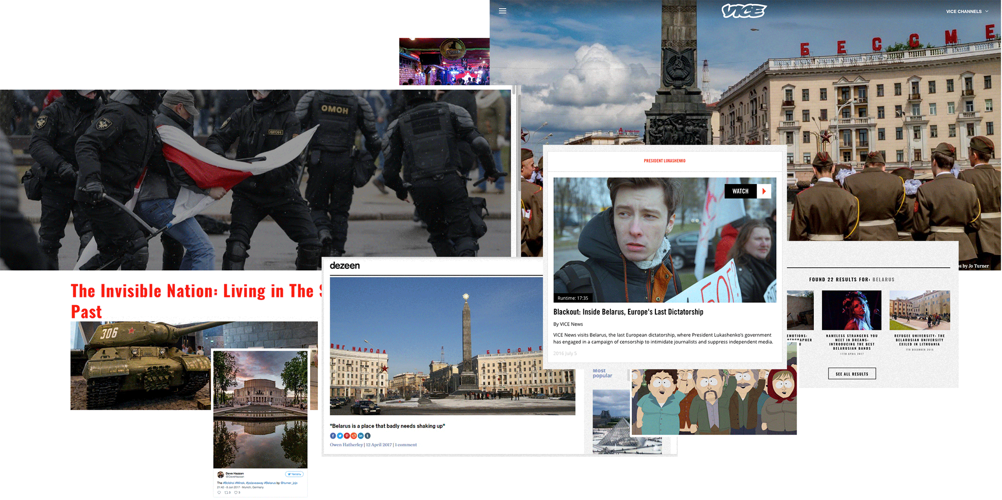Click the VICE logo
Viewport: 1002px width, 500px height.
pos(744,11)
